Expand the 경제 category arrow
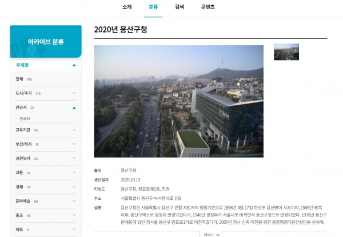343x237 pixels. pos(74,187)
